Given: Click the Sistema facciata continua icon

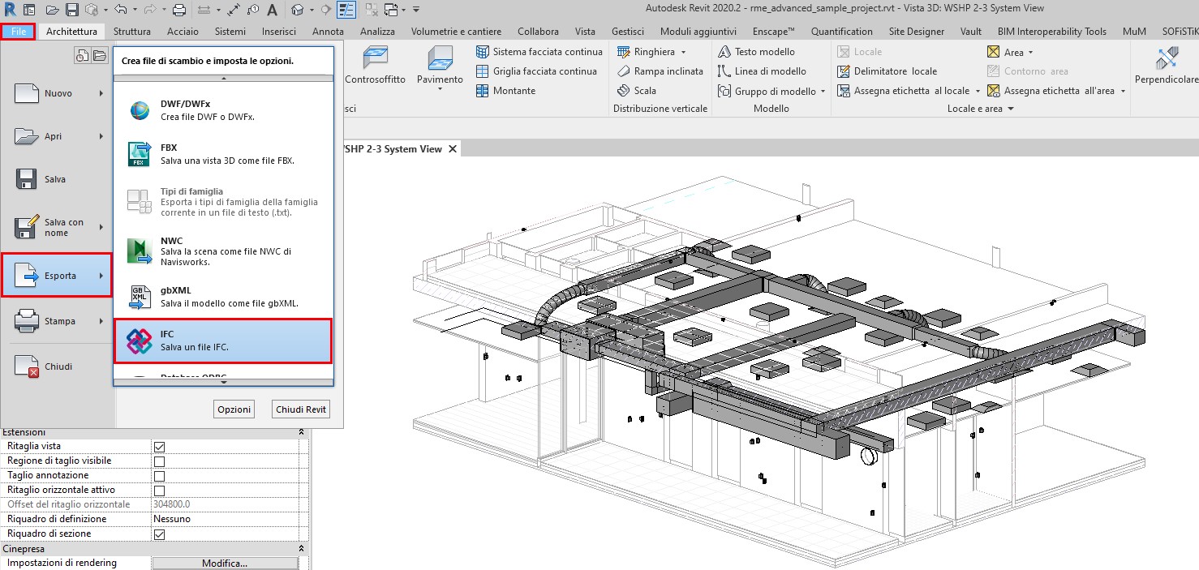Looking at the screenshot, I should [x=482, y=51].
